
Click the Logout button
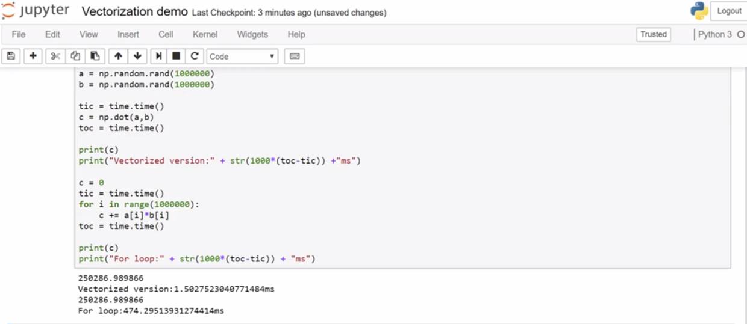[729, 11]
